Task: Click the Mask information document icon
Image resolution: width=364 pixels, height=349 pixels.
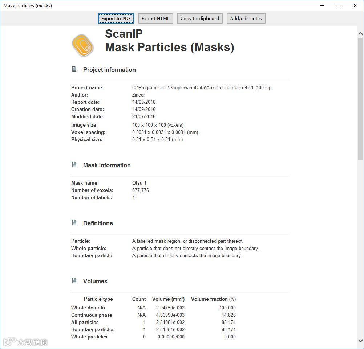Action: [x=74, y=165]
